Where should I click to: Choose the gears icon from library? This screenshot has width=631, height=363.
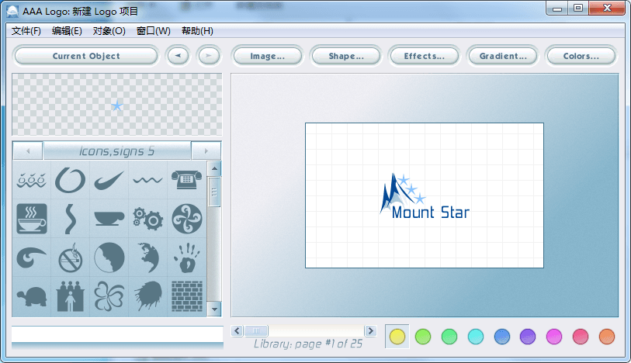(147, 218)
